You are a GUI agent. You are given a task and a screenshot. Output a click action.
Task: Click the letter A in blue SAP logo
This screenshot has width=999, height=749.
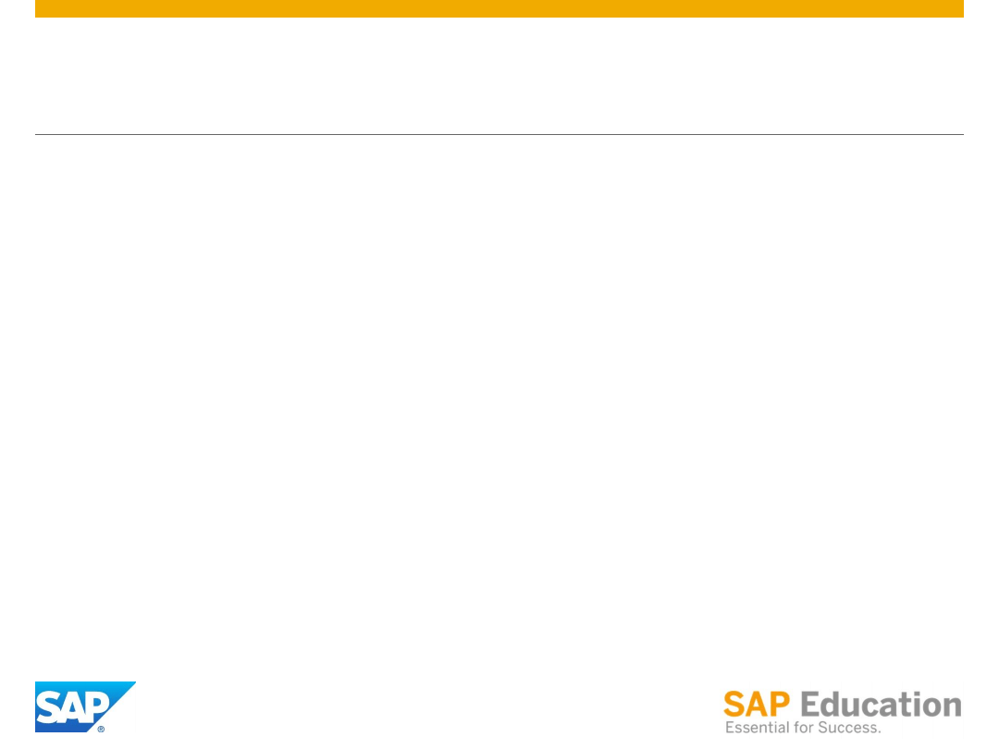click(x=71, y=707)
